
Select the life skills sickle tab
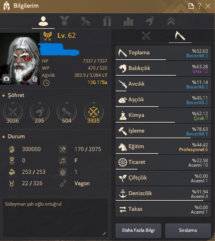point(180,36)
